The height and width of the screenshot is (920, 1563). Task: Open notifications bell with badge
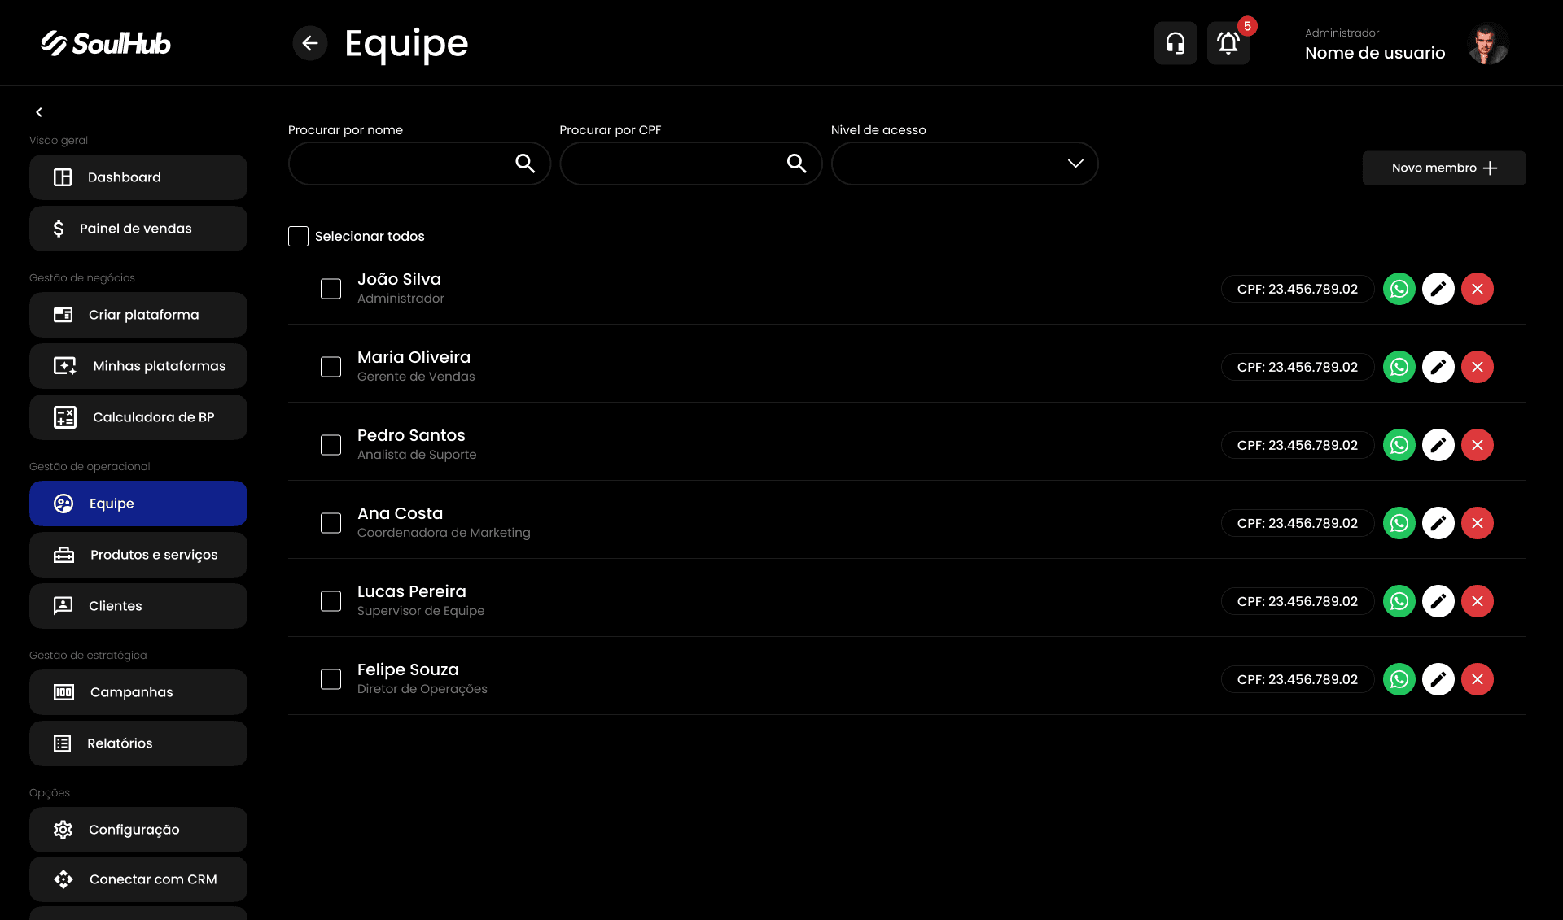coord(1228,43)
